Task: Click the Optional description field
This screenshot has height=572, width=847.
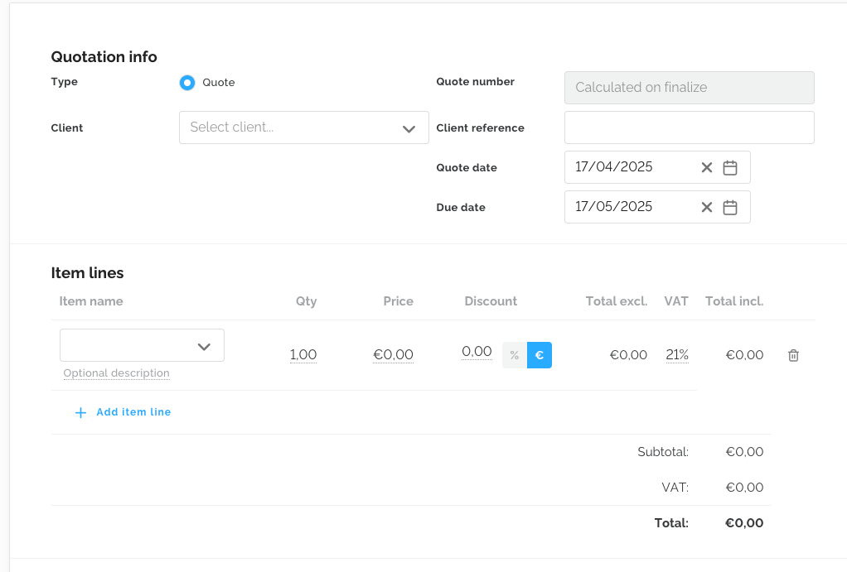Action: pyautogui.click(x=117, y=373)
